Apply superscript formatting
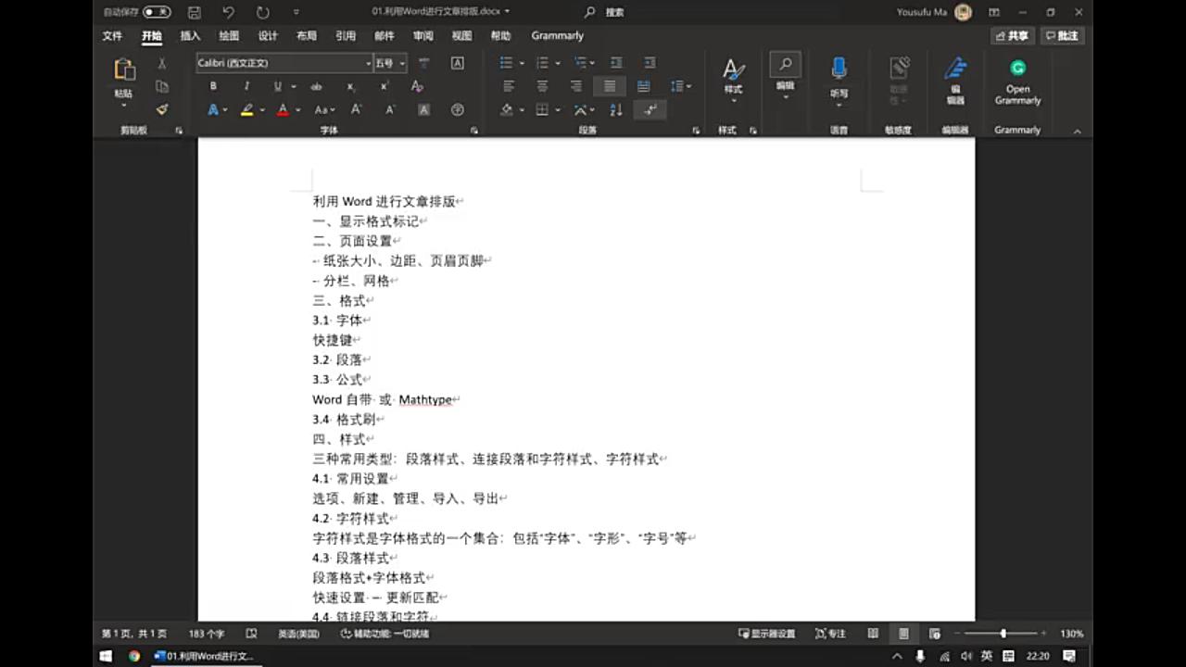 coord(384,86)
